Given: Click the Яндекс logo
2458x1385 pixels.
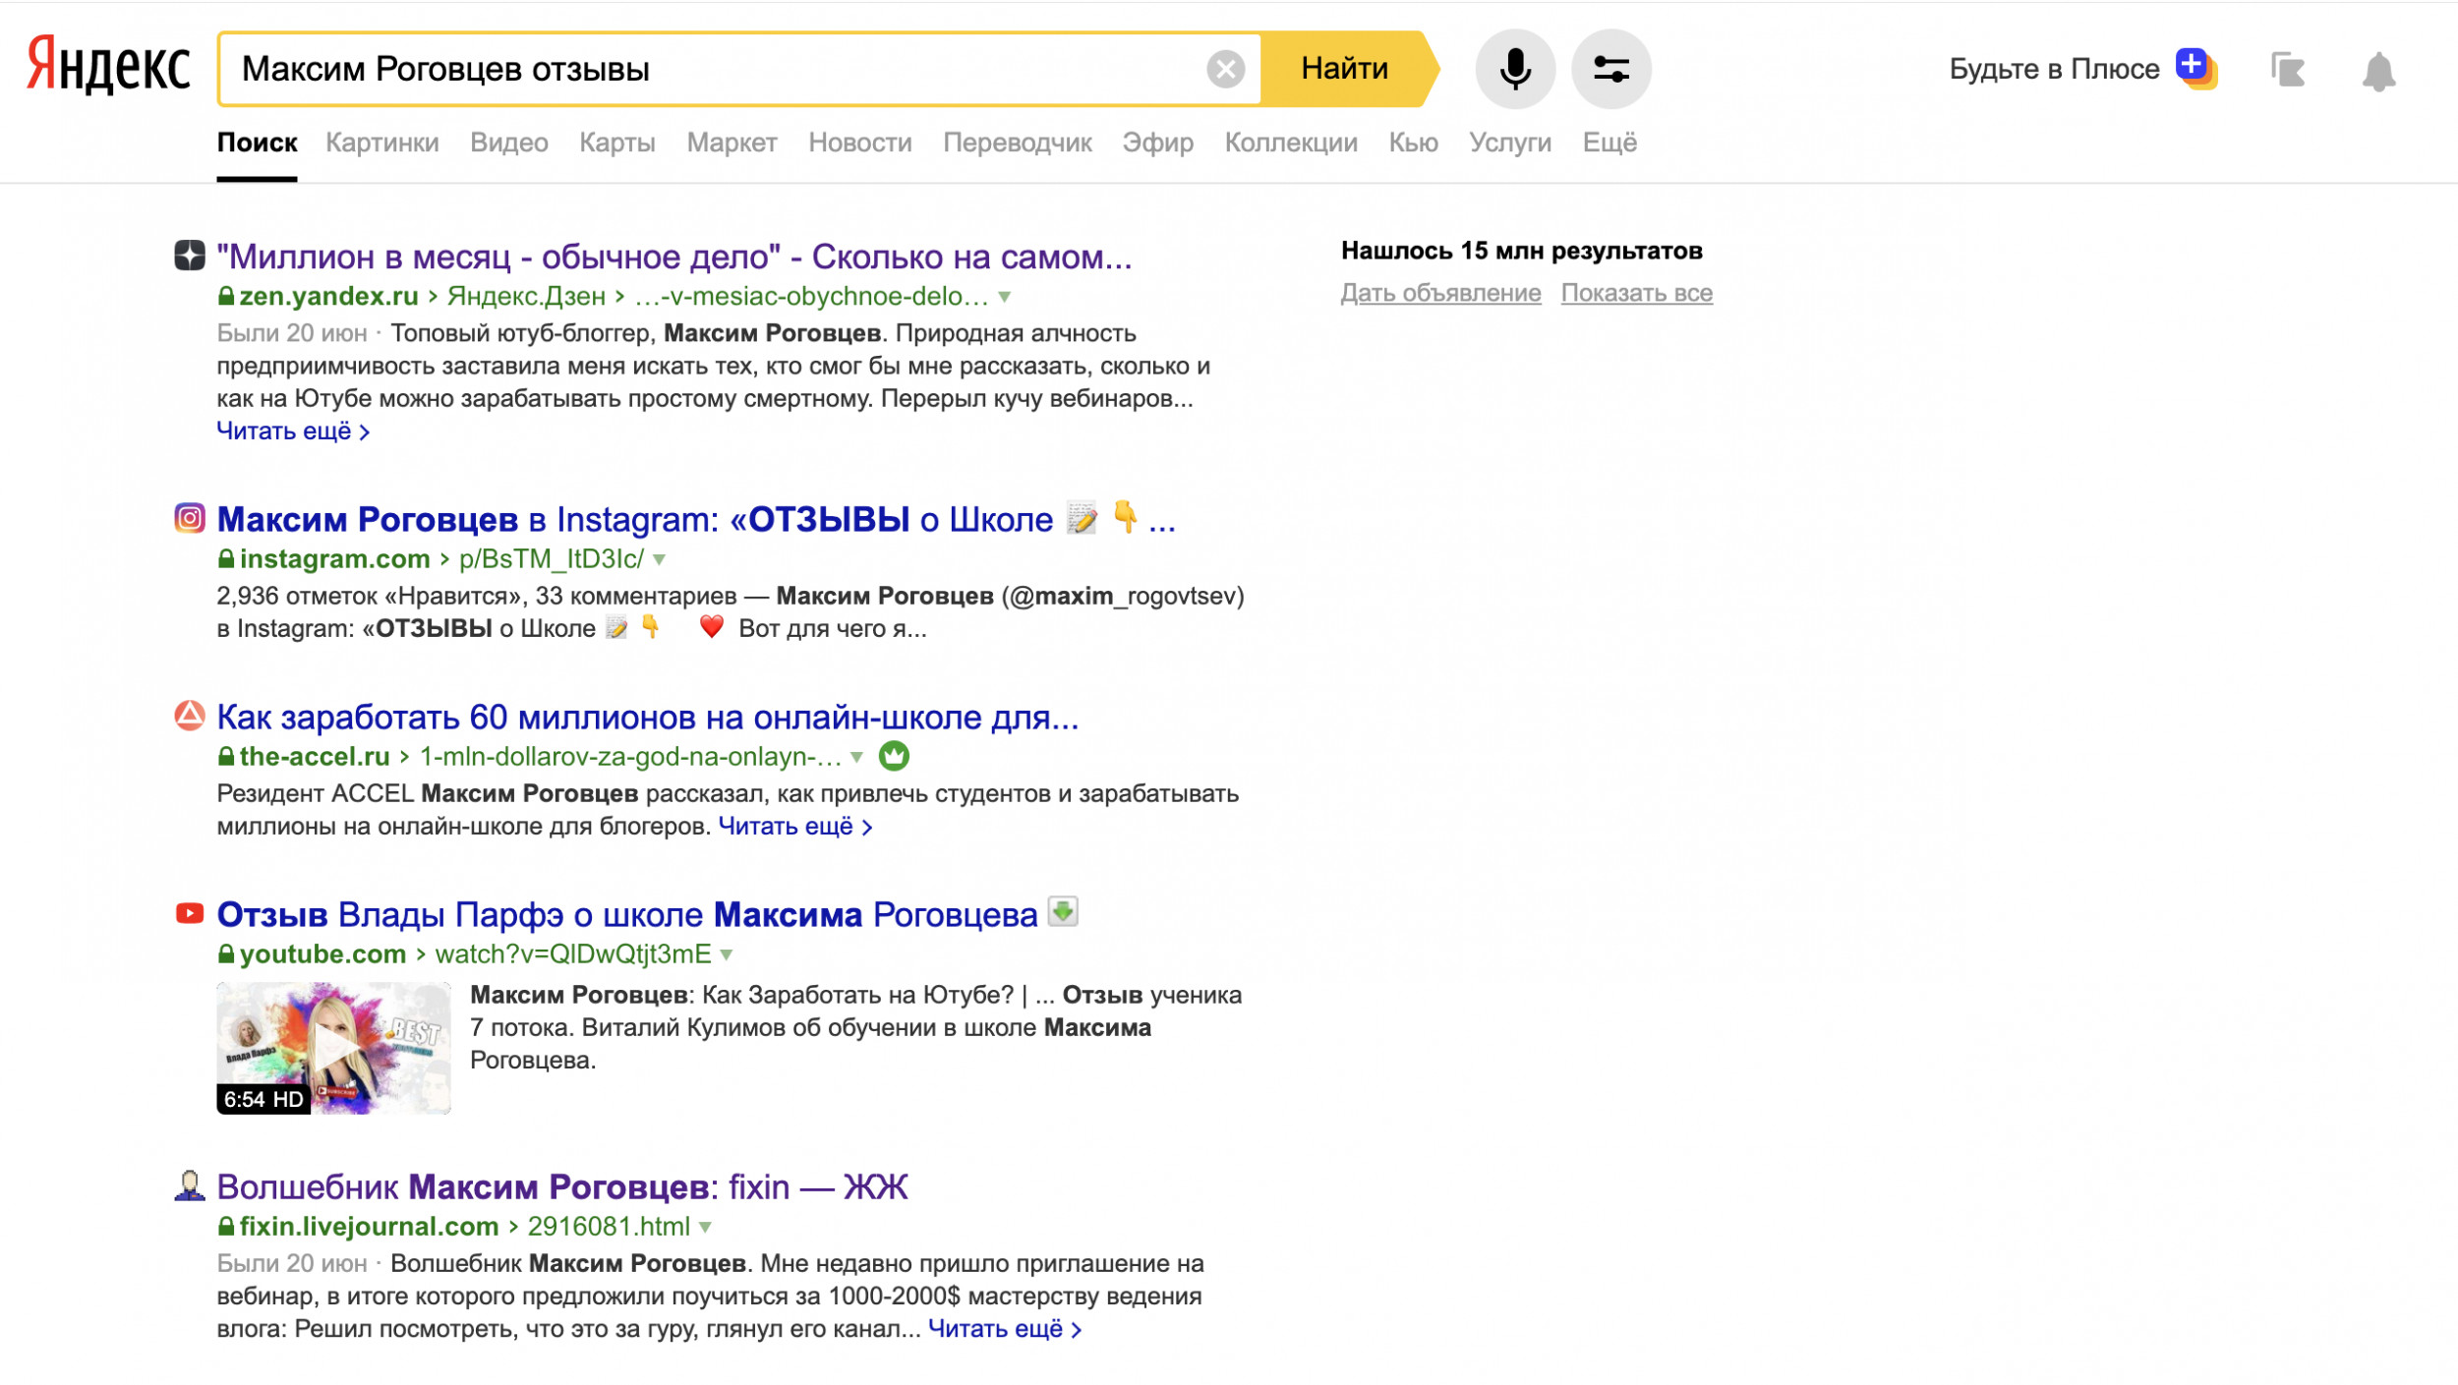Looking at the screenshot, I should [108, 67].
